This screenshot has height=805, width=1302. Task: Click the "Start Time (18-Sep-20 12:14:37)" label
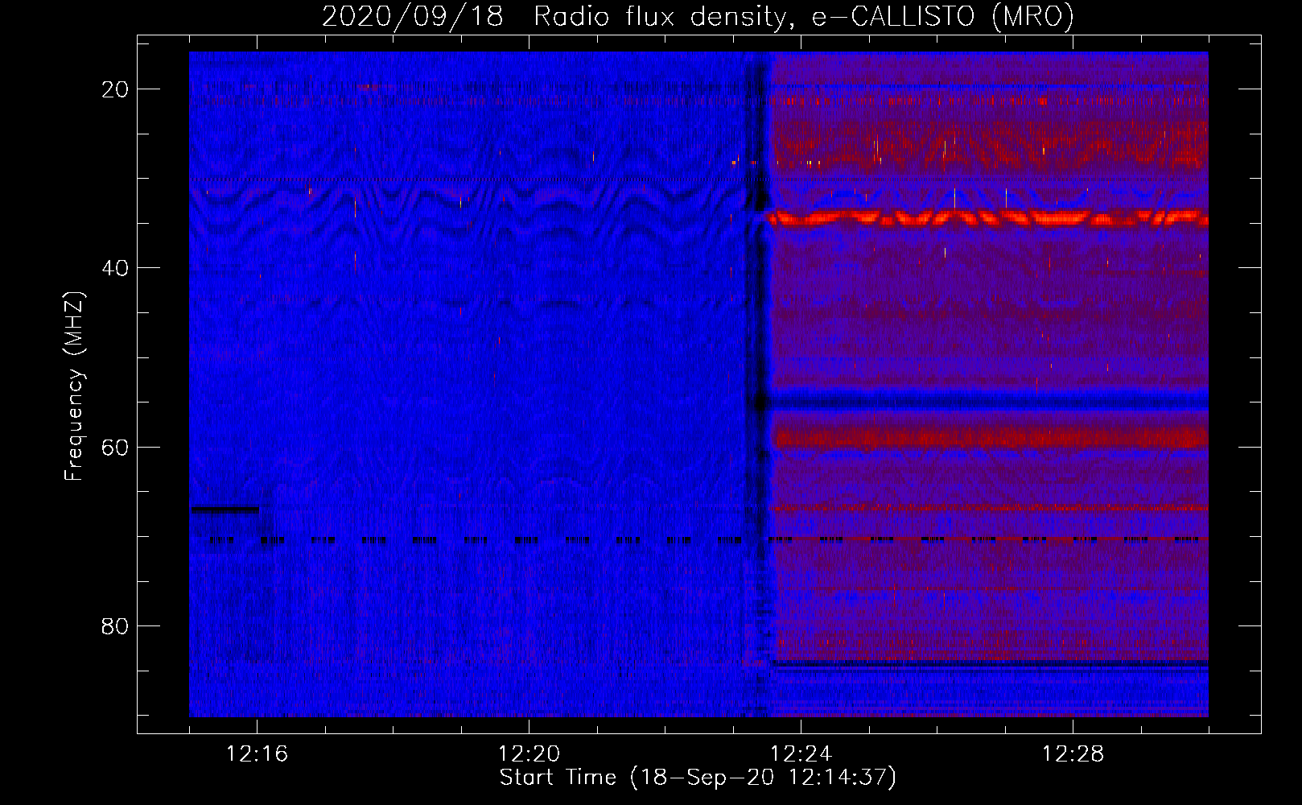(x=698, y=778)
